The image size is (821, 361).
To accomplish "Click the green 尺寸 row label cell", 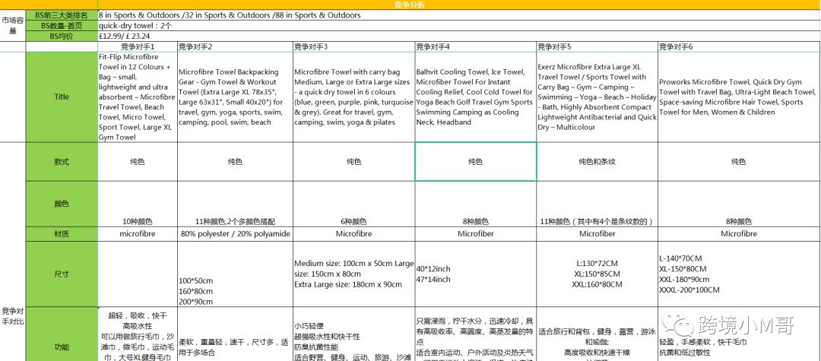I will pyautogui.click(x=62, y=273).
